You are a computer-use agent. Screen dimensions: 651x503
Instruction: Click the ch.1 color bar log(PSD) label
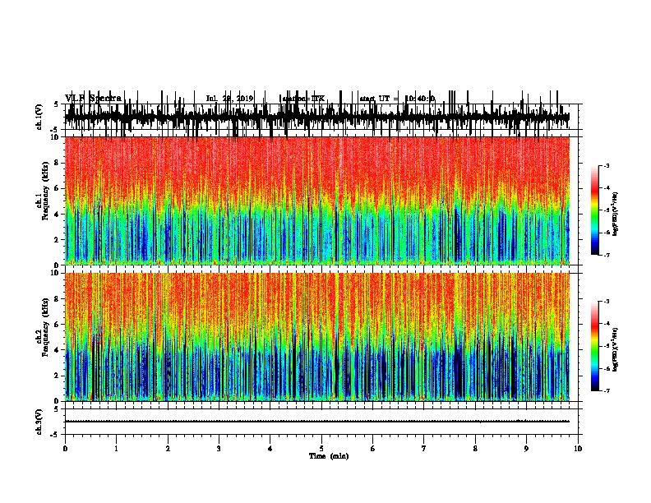[615, 214]
